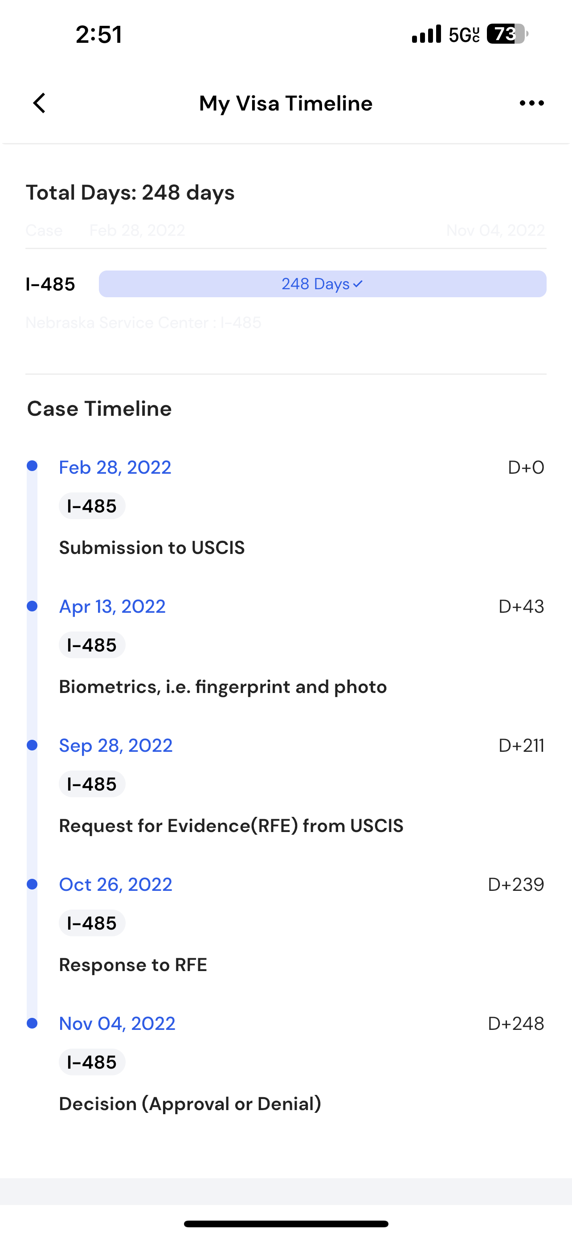572x1238 pixels.
Task: Open the three-dot more options menu
Action: (x=531, y=103)
